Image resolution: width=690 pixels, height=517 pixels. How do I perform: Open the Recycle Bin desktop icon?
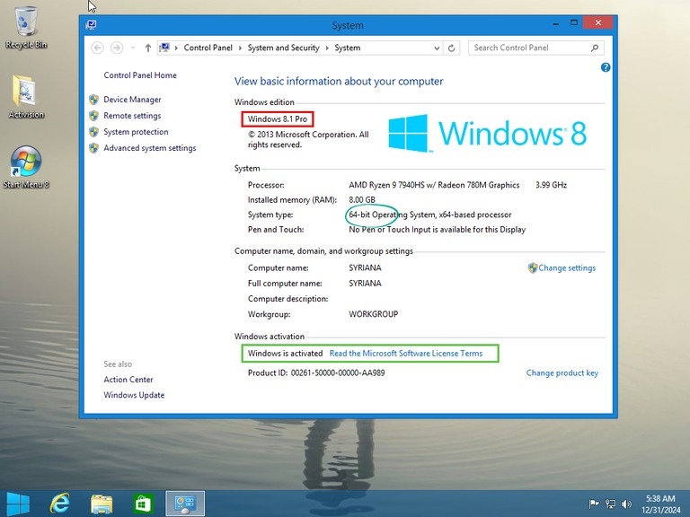click(26, 27)
